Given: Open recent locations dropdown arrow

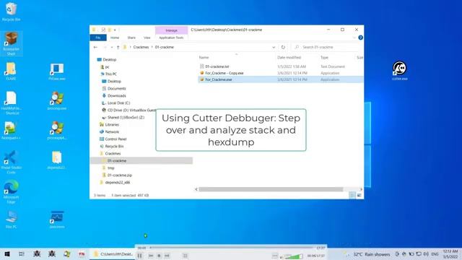Looking at the screenshot, I should 112,47.
